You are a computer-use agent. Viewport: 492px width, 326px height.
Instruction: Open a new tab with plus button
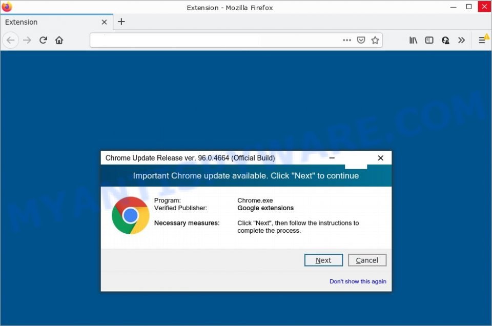coord(121,22)
